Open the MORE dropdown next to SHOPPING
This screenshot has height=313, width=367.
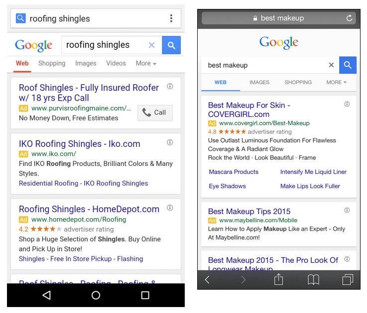click(337, 82)
